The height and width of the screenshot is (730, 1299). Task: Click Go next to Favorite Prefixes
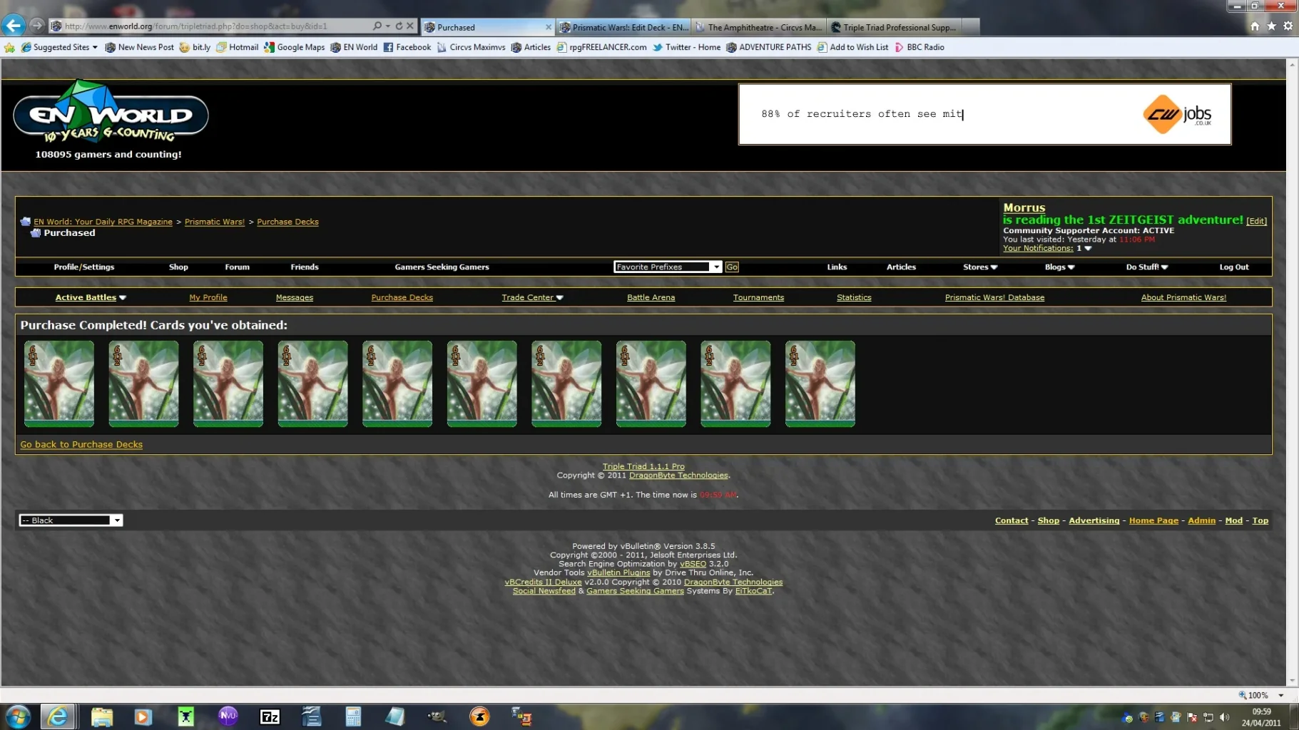coord(732,267)
